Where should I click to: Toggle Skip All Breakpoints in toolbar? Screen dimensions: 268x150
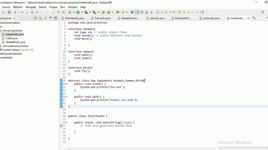[x=15, y=12]
